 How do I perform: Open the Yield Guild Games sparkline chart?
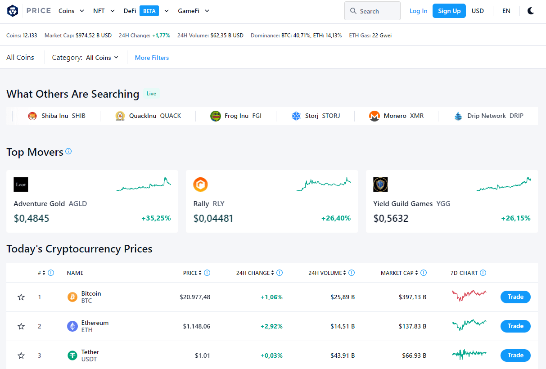(x=504, y=184)
